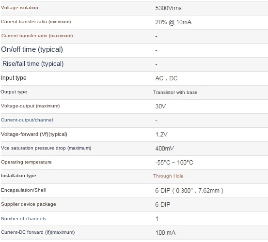
Task: Select the 6-DIP supplier device package value
Action: click(x=163, y=204)
